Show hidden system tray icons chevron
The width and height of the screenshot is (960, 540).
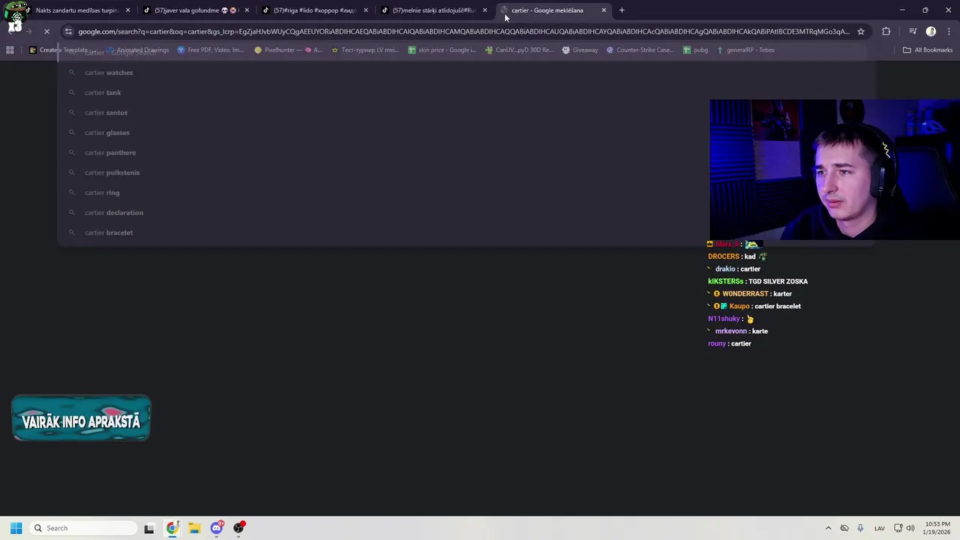pyautogui.click(x=828, y=528)
